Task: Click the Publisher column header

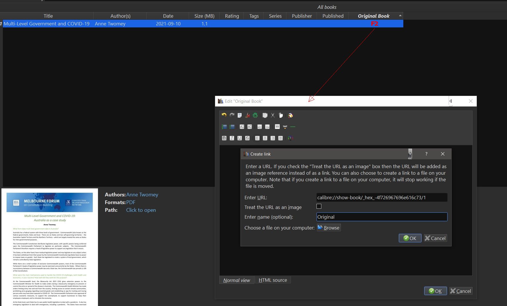Action: [x=302, y=16]
